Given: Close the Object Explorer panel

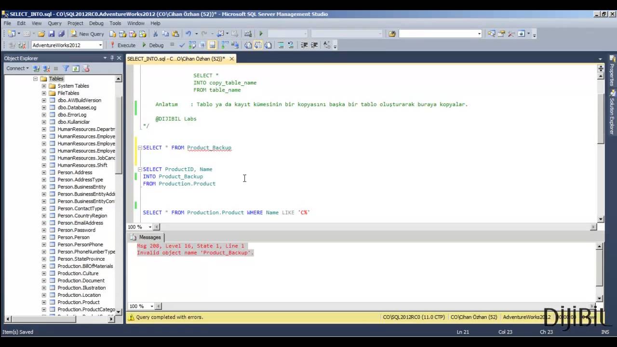Looking at the screenshot, I should tap(119, 58).
